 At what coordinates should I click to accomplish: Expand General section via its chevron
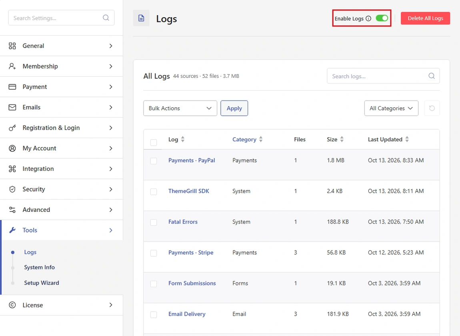tap(110, 46)
